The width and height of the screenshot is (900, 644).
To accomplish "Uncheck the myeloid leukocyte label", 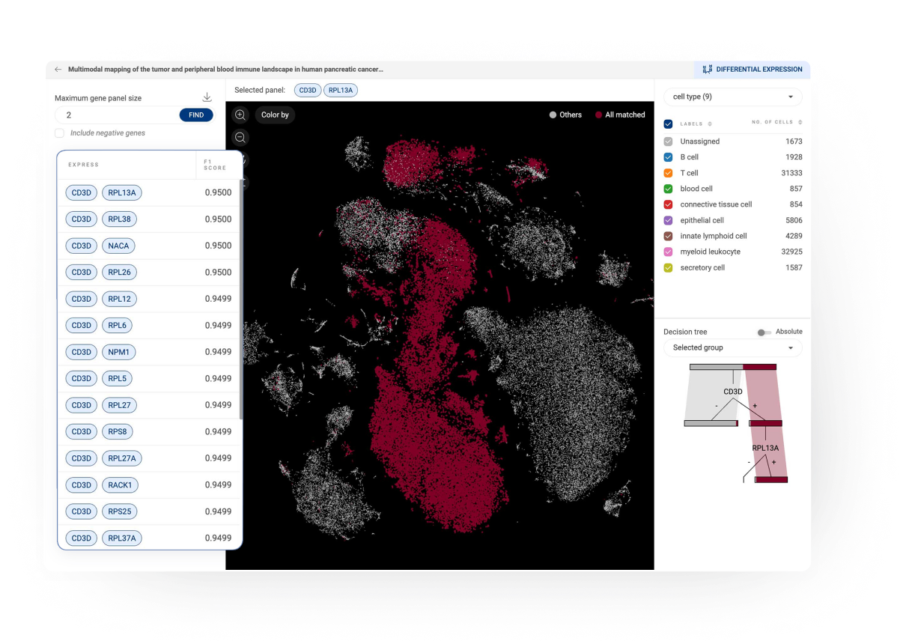I will coord(669,252).
